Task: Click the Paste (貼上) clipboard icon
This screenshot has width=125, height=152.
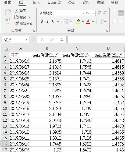Action: click(x=9, y=13)
